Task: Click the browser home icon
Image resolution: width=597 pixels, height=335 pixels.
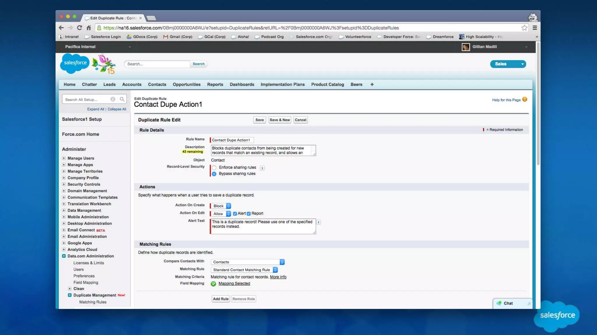Action: pos(89,28)
